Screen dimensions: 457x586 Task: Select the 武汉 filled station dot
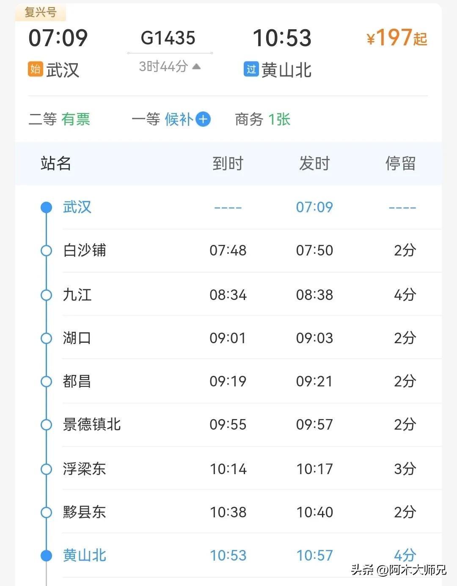click(x=46, y=207)
